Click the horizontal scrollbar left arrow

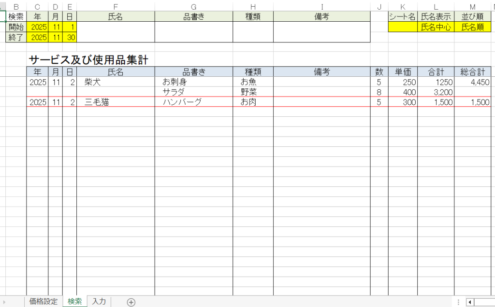pyautogui.click(x=470, y=302)
